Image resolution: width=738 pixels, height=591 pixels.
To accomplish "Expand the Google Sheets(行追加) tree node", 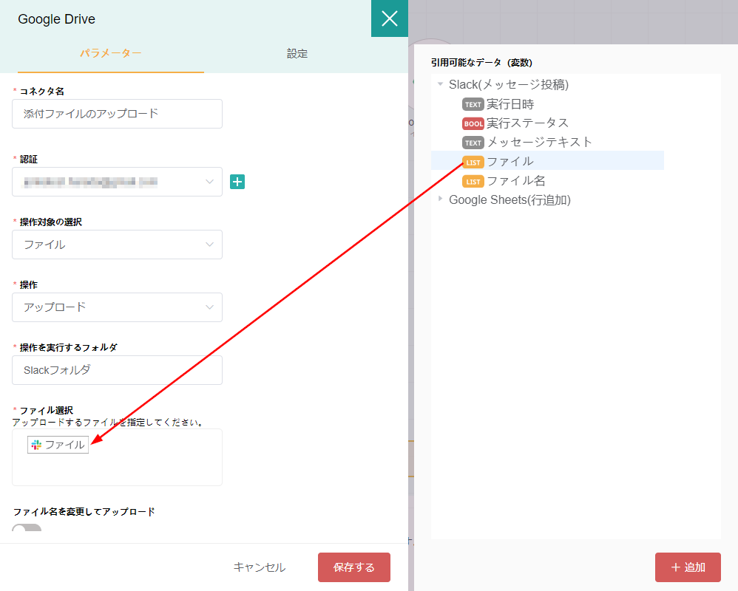I will click(441, 199).
